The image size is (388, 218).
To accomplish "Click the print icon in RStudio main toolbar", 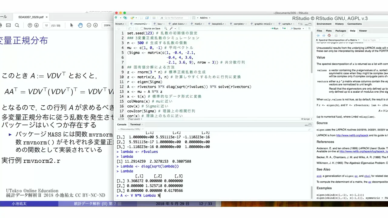I will click(154, 18).
